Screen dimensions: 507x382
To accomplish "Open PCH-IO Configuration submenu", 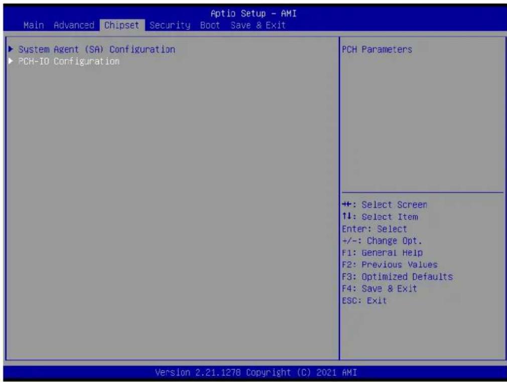I will (x=69, y=61).
